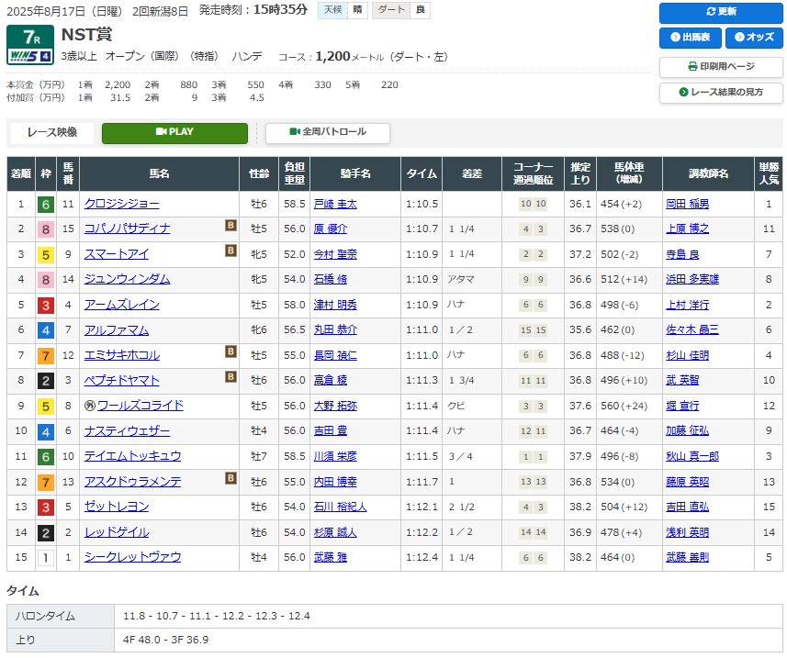Viewport: 787px width, 658px height.
Task: Click the WIN5 icon under 7R
Action: (28, 56)
